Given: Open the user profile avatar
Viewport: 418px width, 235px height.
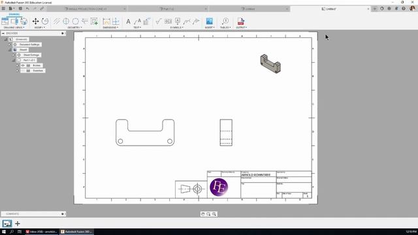Looking at the screenshot, I should click(x=412, y=8).
